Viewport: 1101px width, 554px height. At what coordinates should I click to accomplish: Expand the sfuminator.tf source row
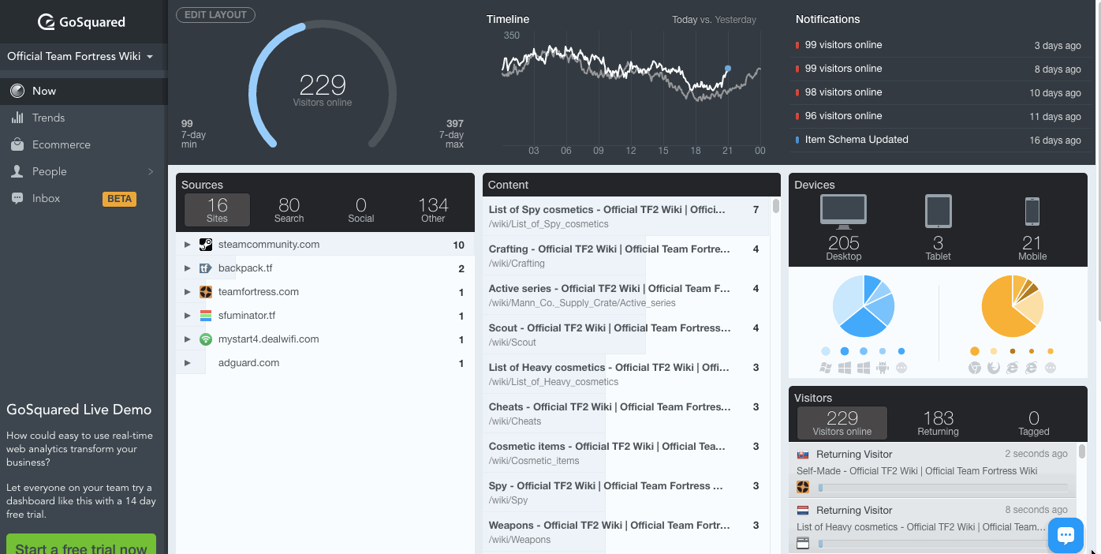pyautogui.click(x=187, y=316)
